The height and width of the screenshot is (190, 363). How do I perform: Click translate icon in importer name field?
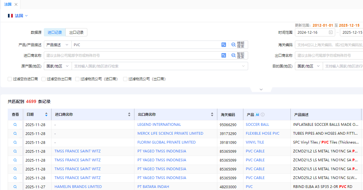click(224, 55)
